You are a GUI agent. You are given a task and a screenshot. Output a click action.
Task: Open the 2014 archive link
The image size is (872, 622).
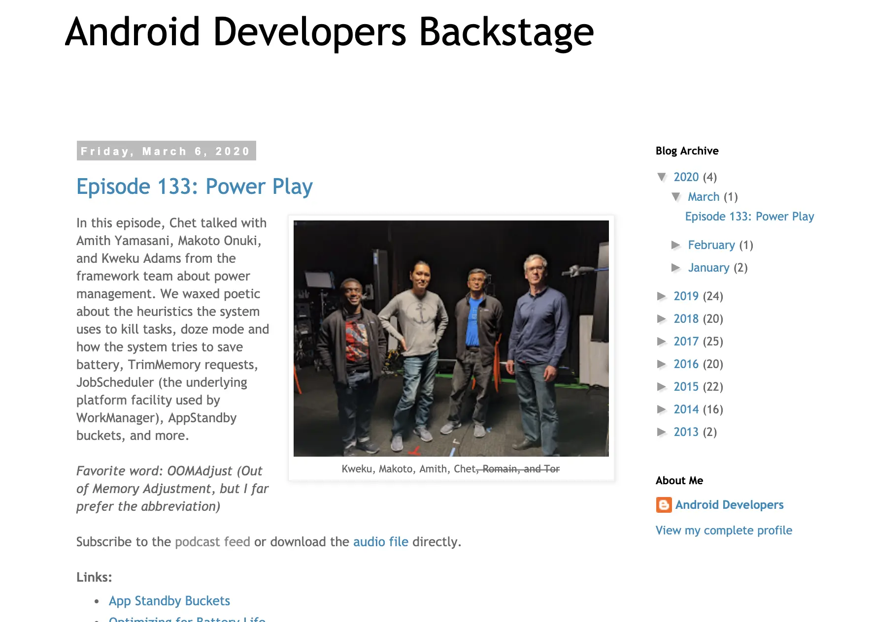pos(686,409)
